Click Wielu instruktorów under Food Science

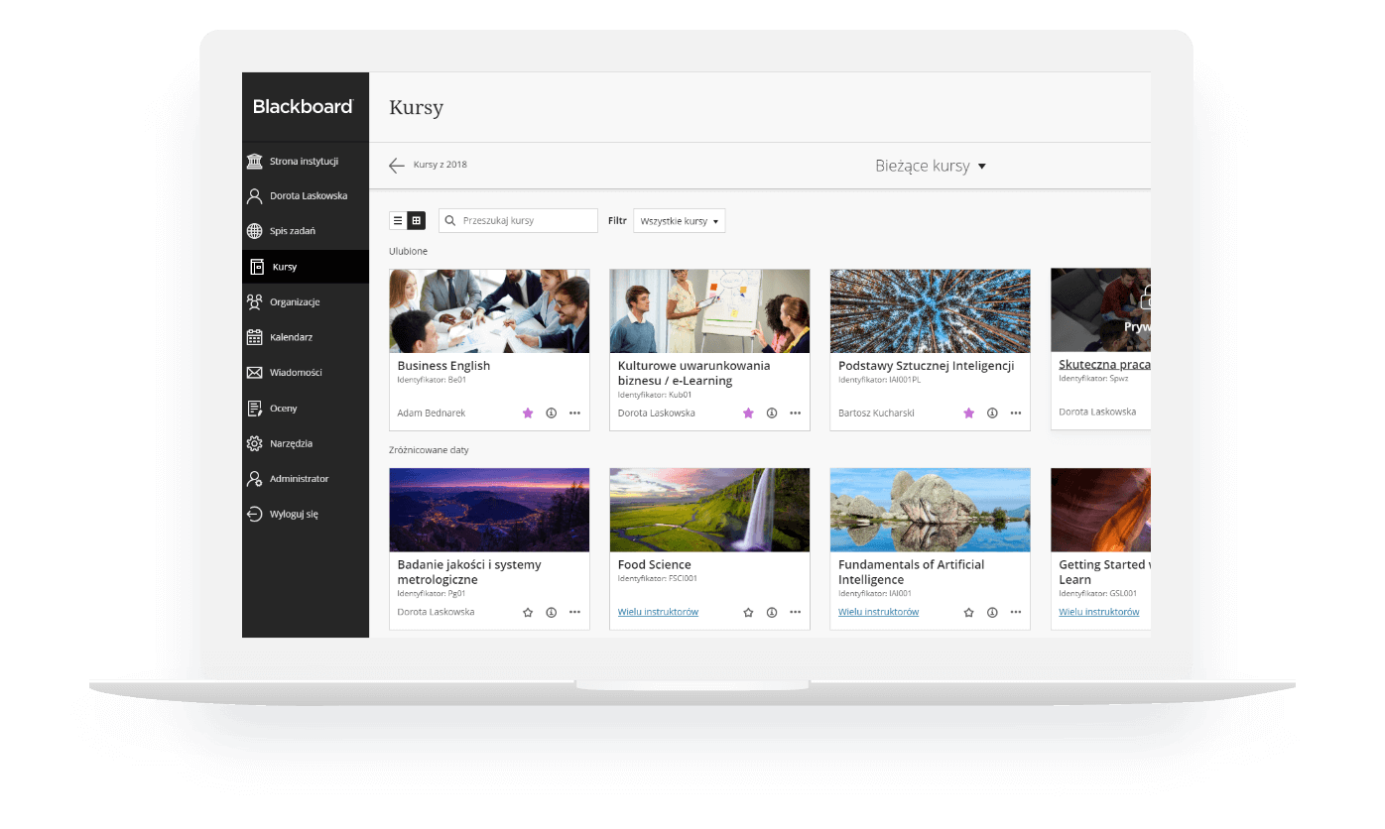[x=658, y=612]
